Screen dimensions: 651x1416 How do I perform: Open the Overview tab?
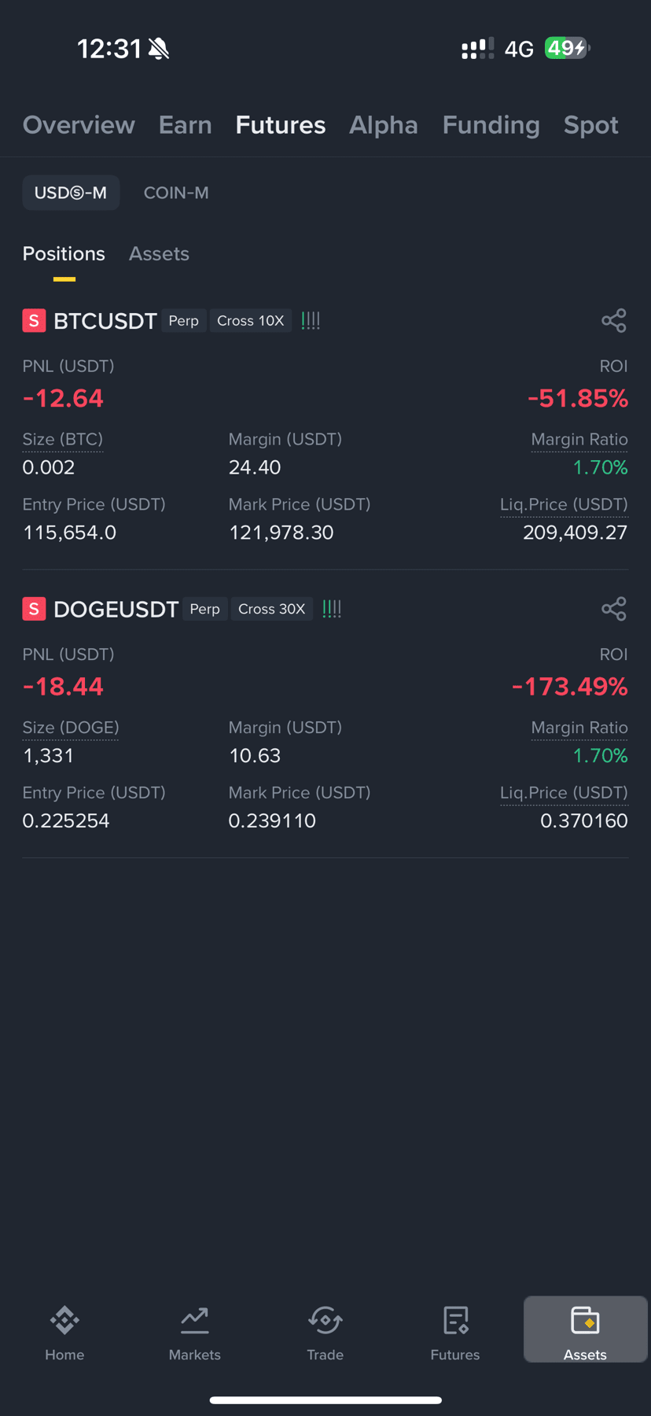click(79, 125)
